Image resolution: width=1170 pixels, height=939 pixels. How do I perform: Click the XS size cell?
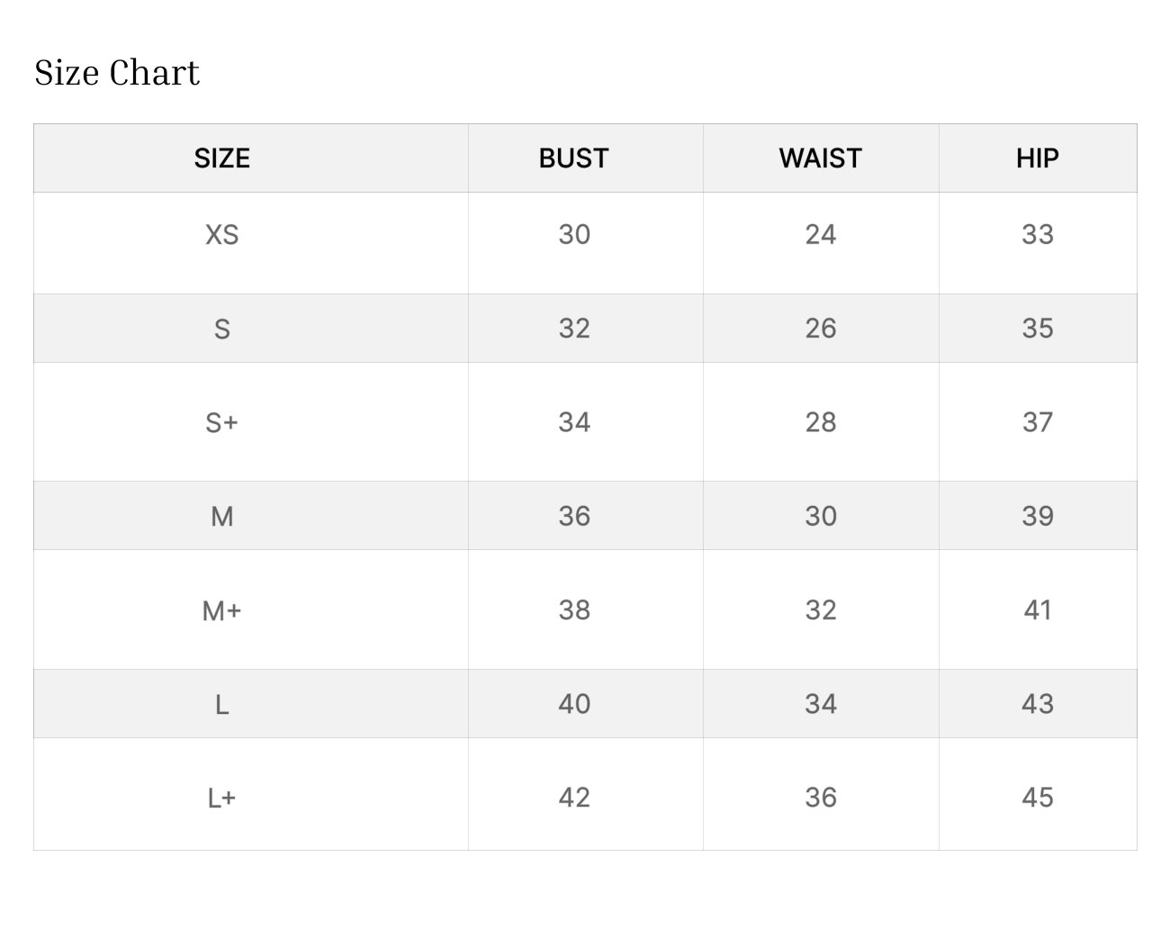(222, 235)
